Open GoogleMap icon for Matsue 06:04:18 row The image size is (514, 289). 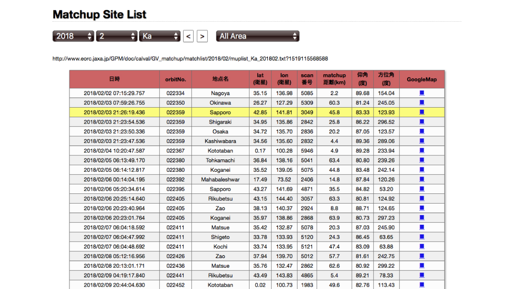coord(422,227)
